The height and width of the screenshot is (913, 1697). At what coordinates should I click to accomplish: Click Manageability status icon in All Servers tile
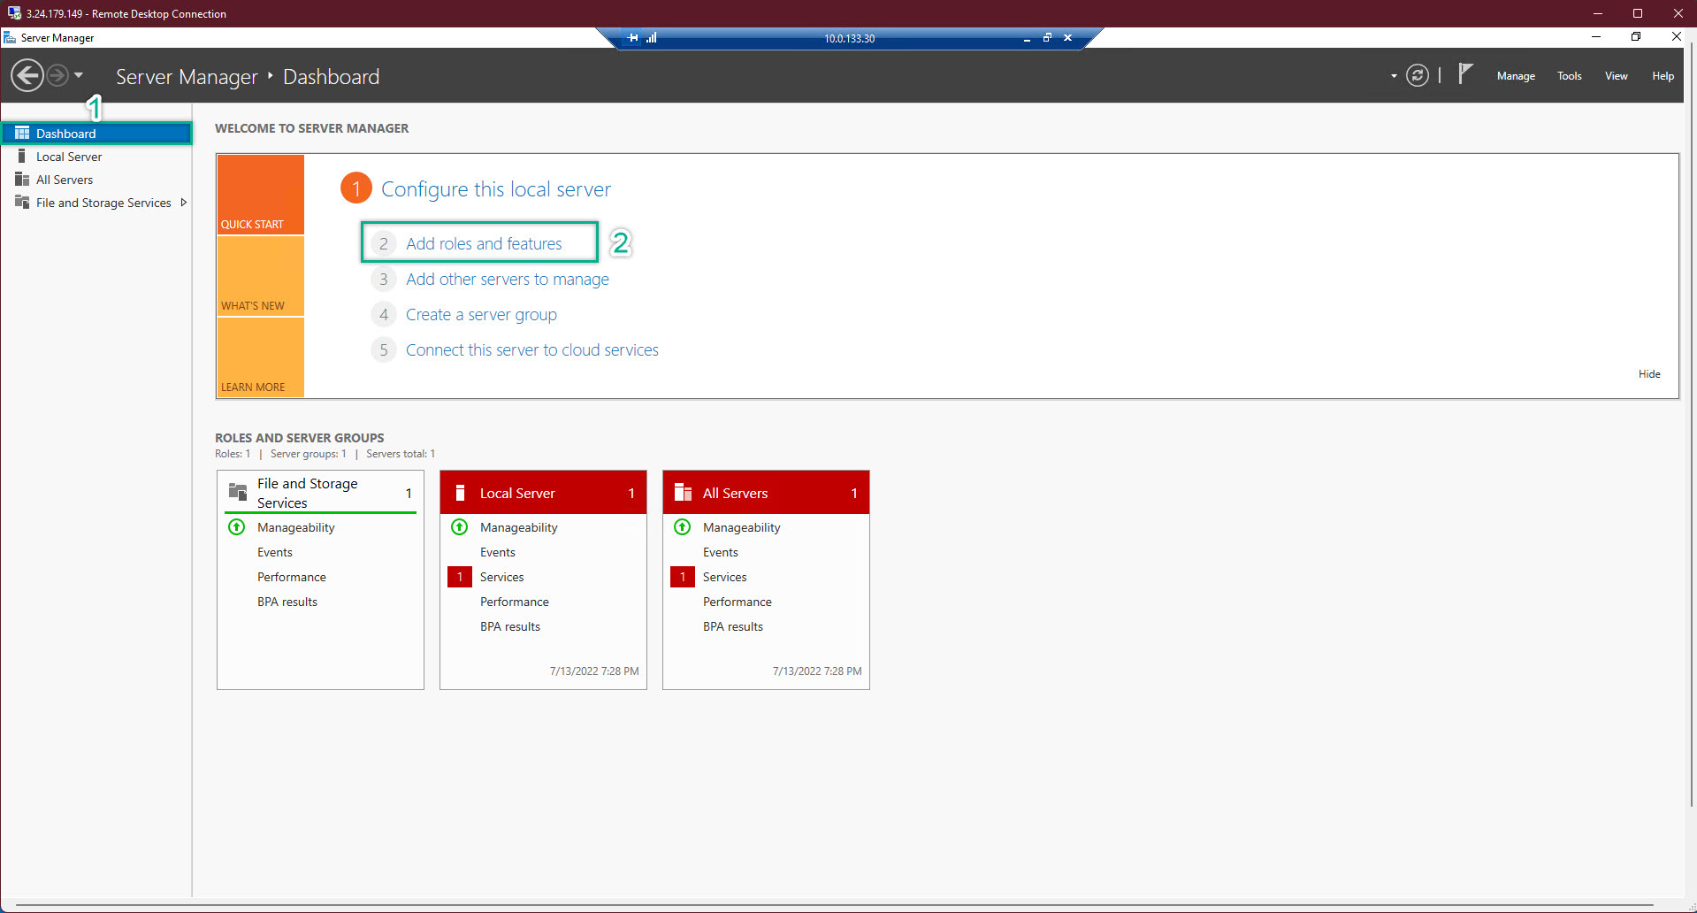click(683, 527)
